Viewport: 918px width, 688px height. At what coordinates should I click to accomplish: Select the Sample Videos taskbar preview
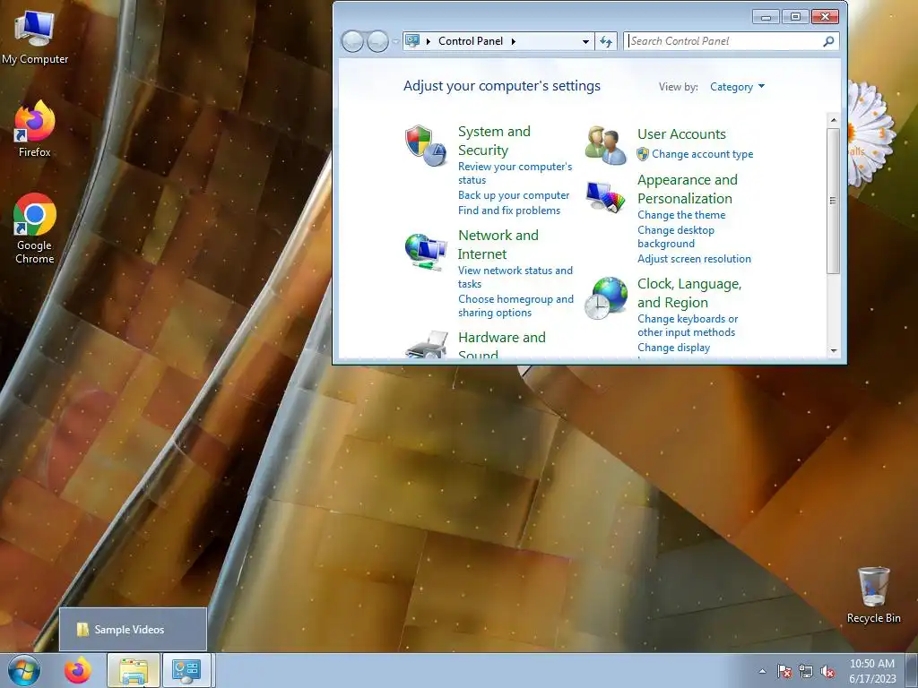point(133,630)
